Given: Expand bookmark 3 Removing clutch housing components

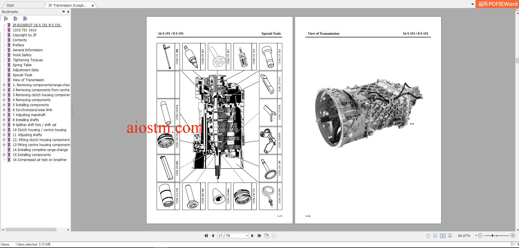Looking at the screenshot, I should click(4, 95).
